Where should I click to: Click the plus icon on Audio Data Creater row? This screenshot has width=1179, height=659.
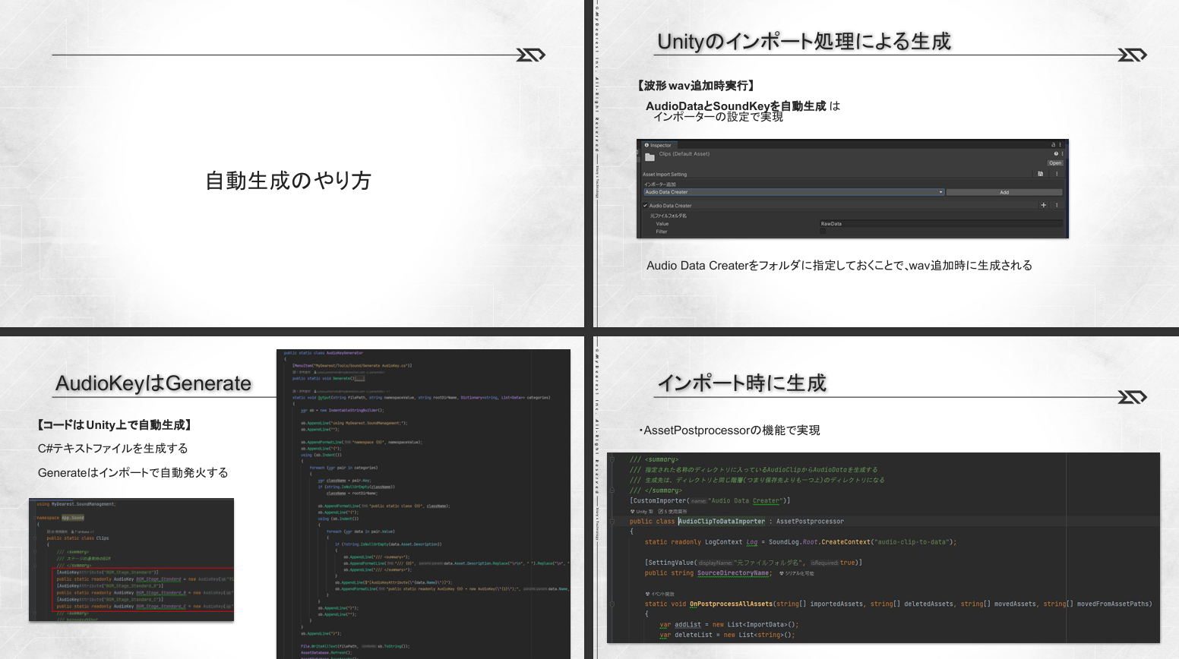(1044, 205)
